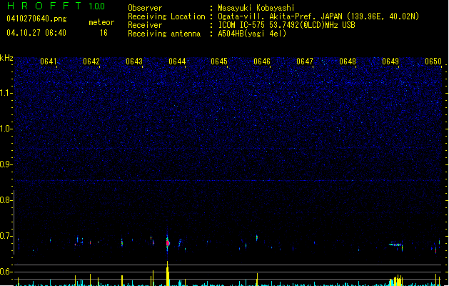This screenshot has height=286, width=449.
Task: Click the 0642 time marker
Action: pos(91,61)
